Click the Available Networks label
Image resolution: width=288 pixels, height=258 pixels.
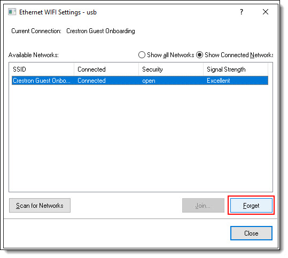tap(34, 55)
